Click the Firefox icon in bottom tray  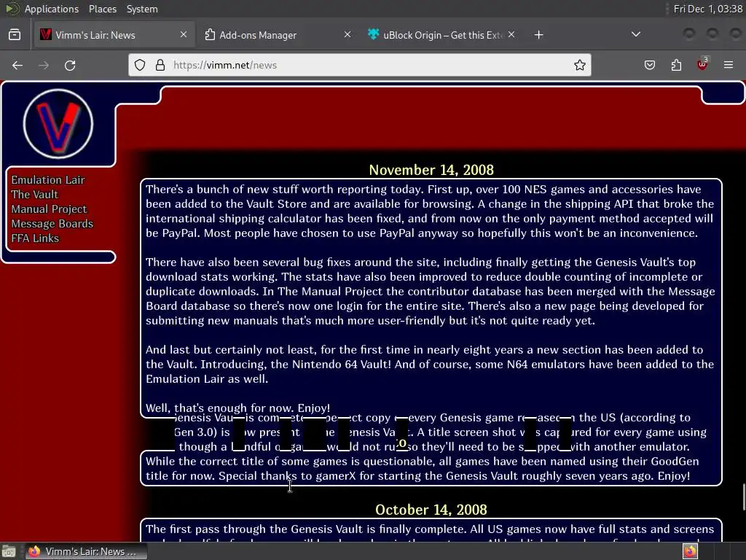pyautogui.click(x=691, y=551)
